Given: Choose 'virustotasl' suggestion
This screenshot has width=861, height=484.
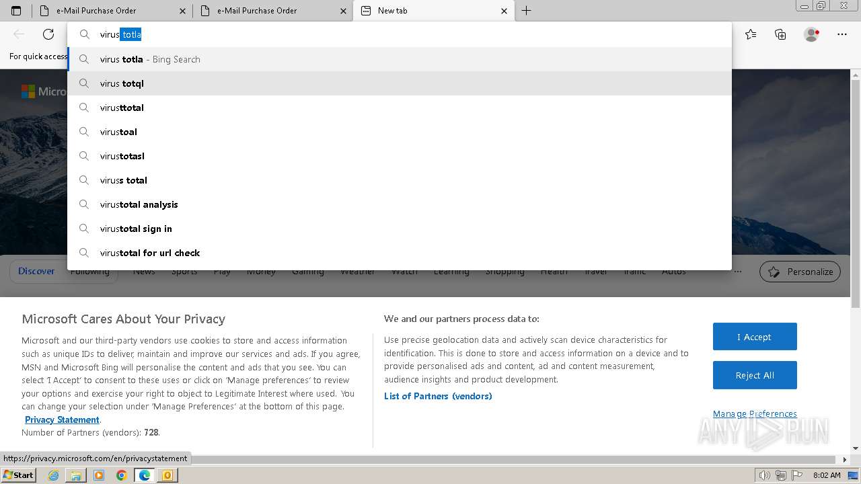Looking at the screenshot, I should pyautogui.click(x=400, y=156).
